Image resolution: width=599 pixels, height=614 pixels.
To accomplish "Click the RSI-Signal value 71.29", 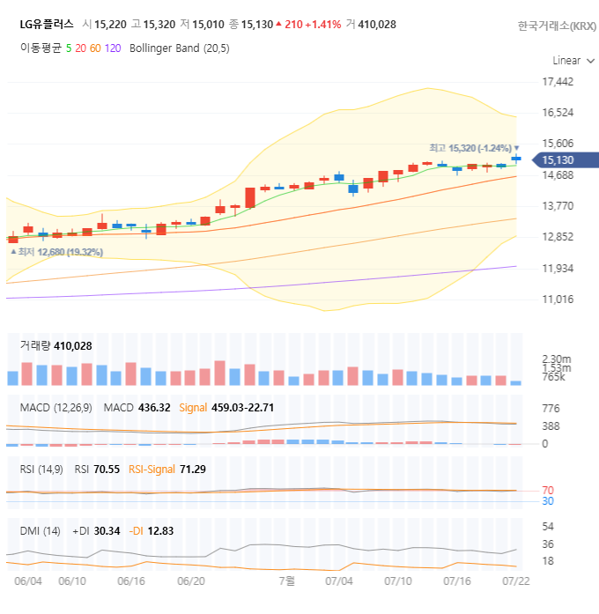I will click(x=193, y=470).
